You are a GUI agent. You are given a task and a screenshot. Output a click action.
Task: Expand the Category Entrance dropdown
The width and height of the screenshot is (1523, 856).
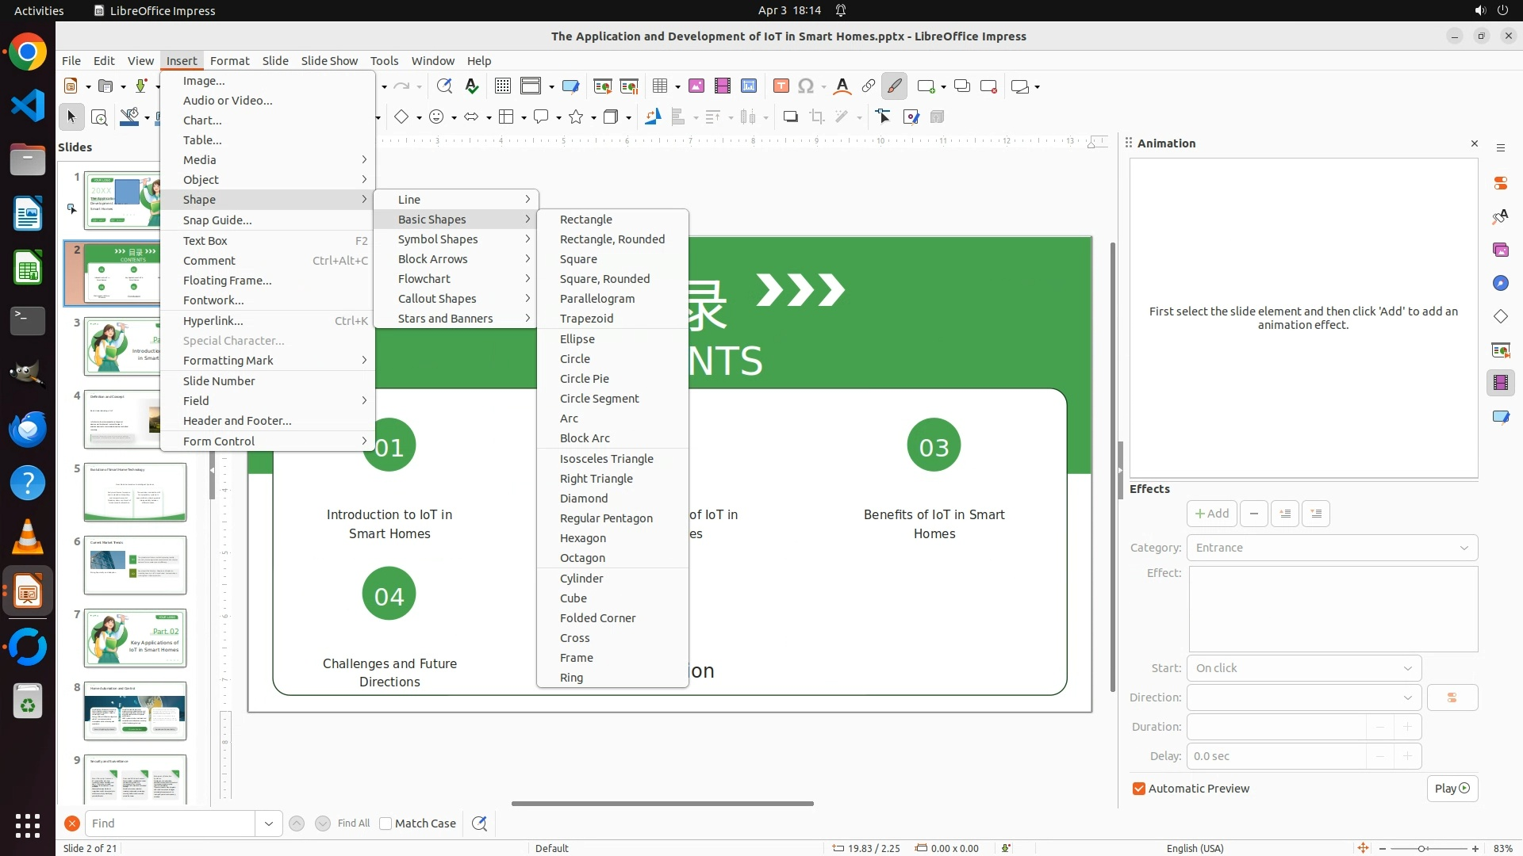point(1332,548)
